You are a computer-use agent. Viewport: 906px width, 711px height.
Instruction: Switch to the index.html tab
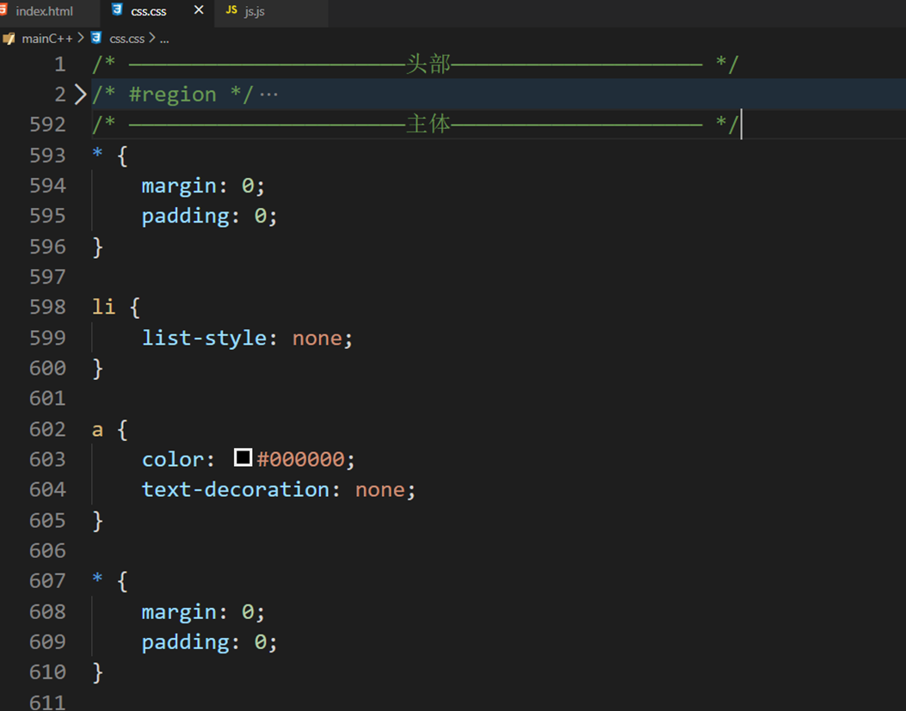click(43, 12)
